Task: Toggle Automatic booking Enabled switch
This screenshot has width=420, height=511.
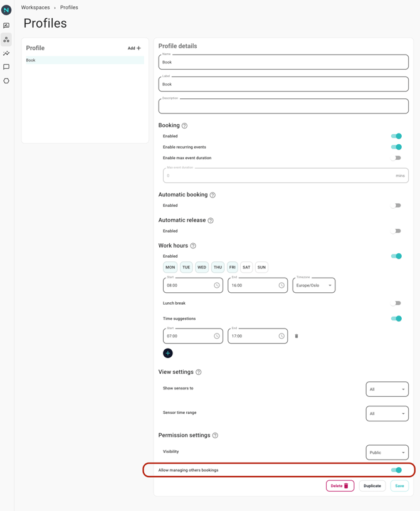Action: (x=396, y=206)
